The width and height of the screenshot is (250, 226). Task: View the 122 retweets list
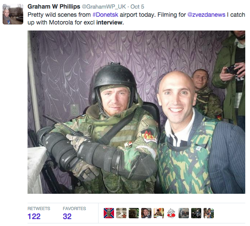point(34,217)
